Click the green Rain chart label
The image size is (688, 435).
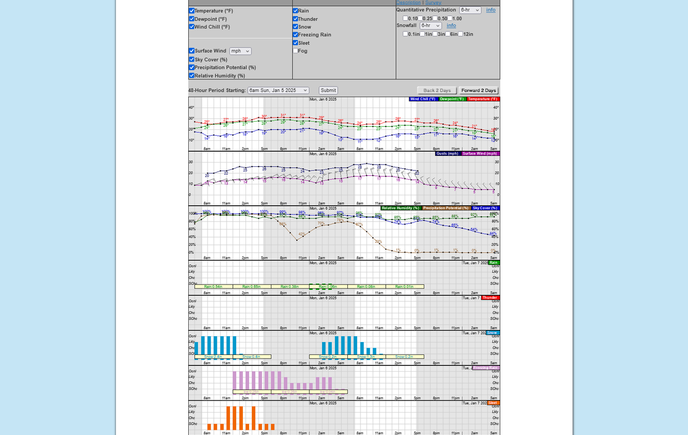[x=494, y=262]
